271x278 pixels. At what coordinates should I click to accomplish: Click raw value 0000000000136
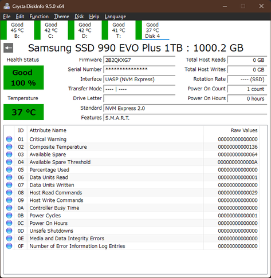coord(238,147)
